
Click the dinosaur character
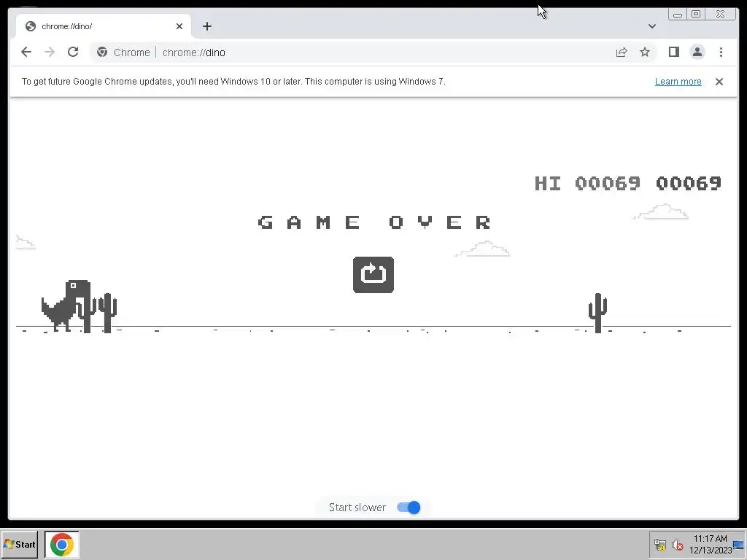pos(66,306)
